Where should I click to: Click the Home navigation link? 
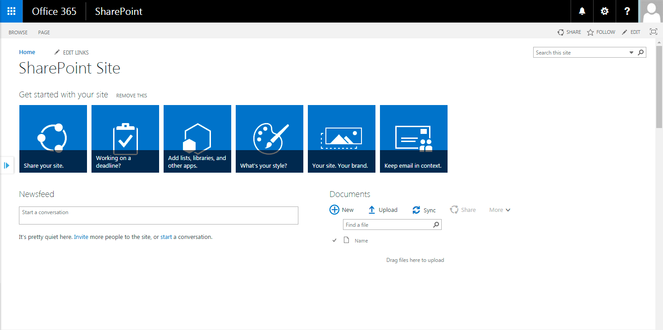(x=27, y=52)
